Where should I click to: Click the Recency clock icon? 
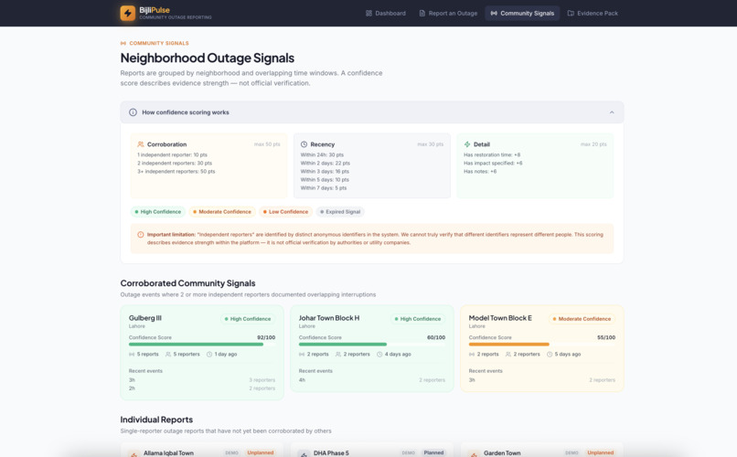pos(304,144)
